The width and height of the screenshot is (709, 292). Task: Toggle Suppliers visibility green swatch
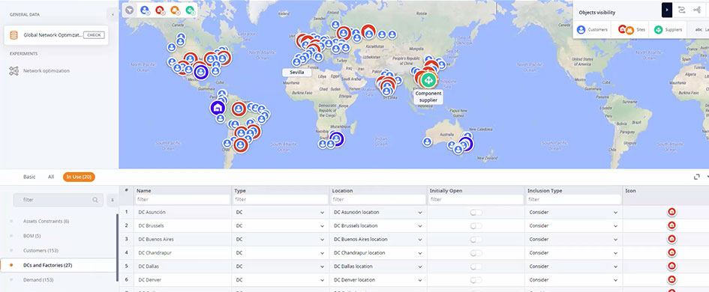pyautogui.click(x=658, y=30)
